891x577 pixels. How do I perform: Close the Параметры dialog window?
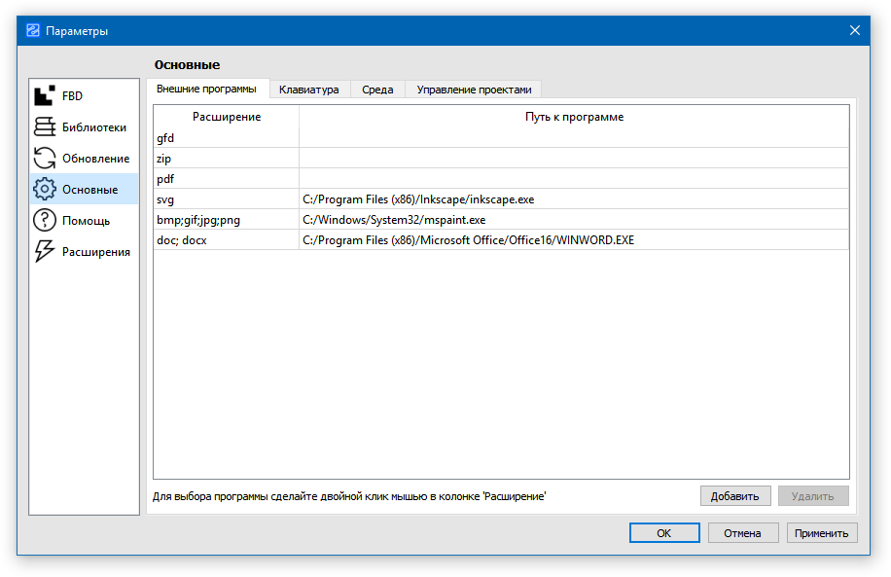click(x=855, y=30)
